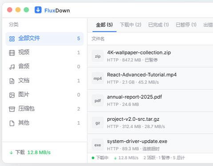
Task: Select 视频 category label
Action: (x=24, y=52)
